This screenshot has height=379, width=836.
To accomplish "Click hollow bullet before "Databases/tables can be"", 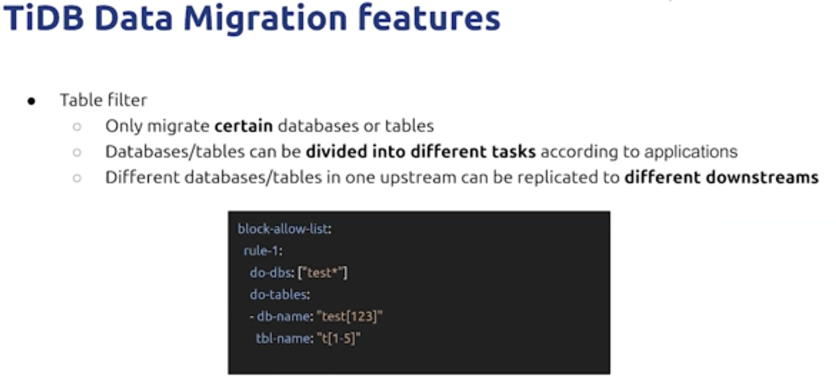I will tap(77, 152).
